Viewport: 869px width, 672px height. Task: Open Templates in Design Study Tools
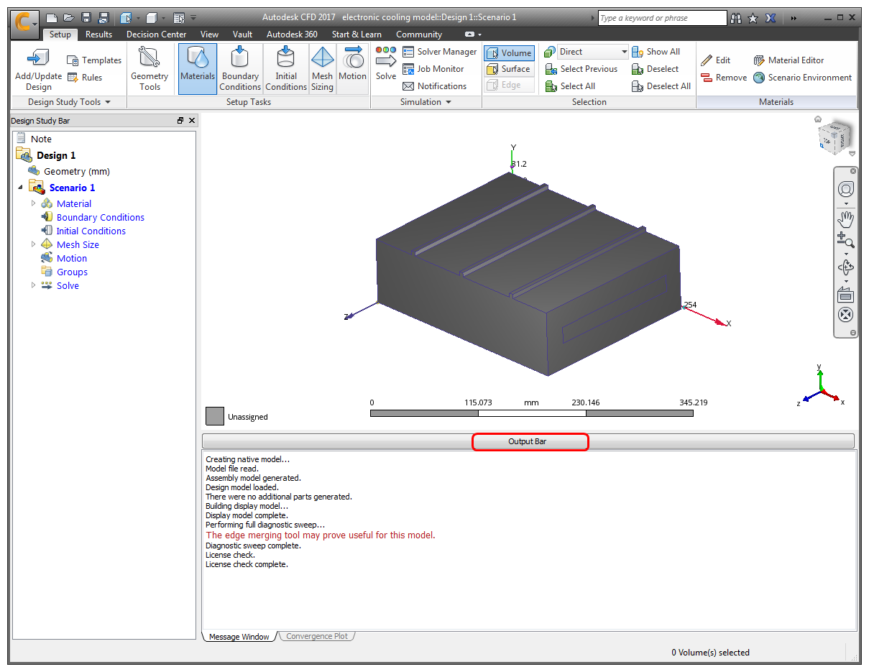point(93,60)
